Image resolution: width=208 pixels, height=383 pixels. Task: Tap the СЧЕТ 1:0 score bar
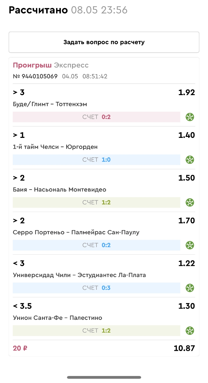coord(97,160)
